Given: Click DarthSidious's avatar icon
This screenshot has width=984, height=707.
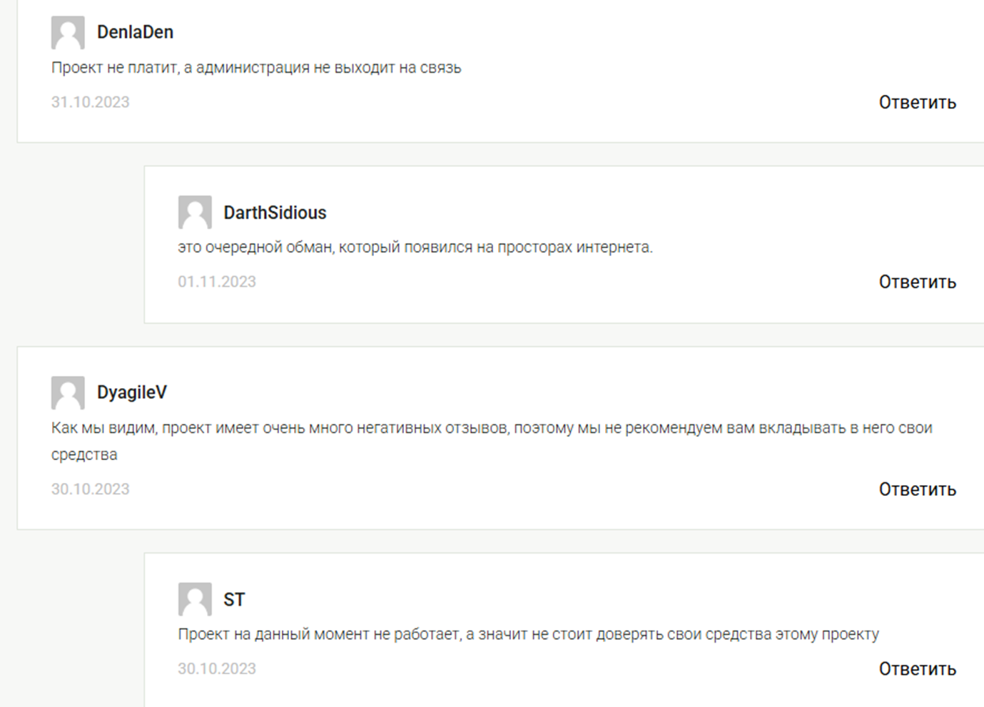Looking at the screenshot, I should pos(195,213).
